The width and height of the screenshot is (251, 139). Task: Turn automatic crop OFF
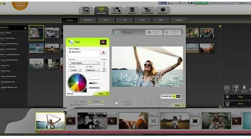[178, 97]
